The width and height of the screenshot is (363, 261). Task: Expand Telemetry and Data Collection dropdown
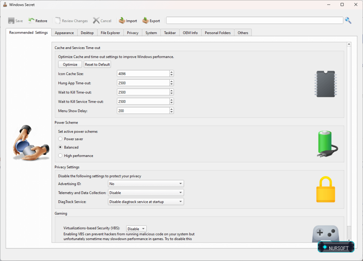pos(146,192)
